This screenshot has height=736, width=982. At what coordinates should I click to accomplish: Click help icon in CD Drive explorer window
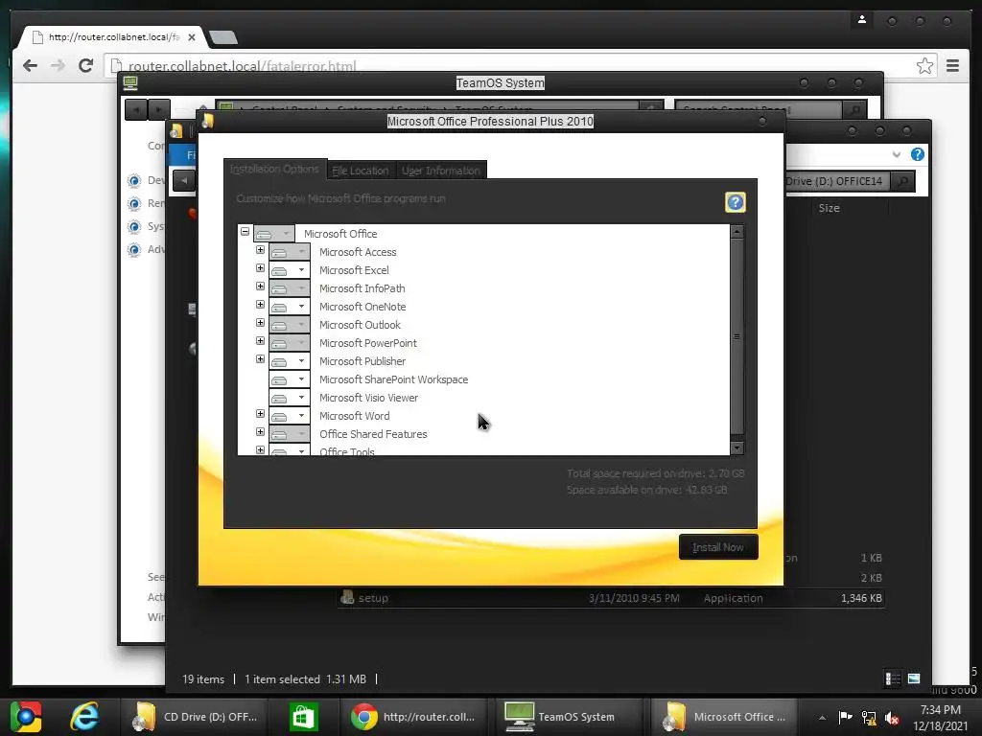tap(918, 154)
